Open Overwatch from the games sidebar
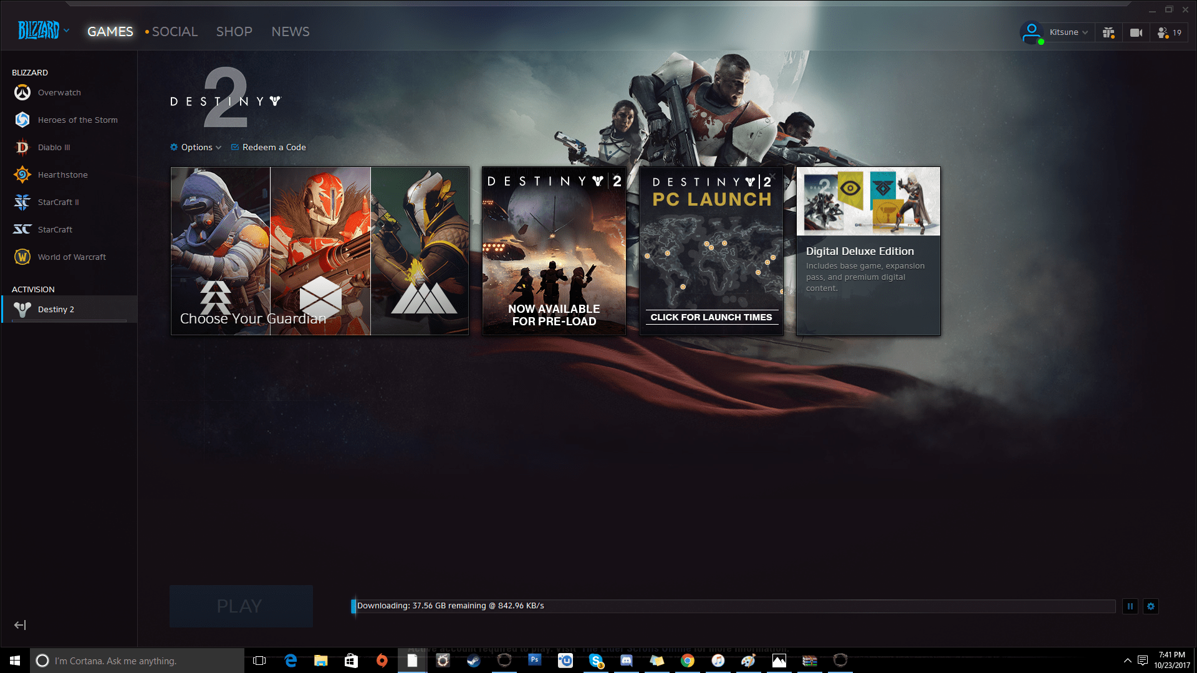Screen dimensions: 1197x673 point(59,92)
